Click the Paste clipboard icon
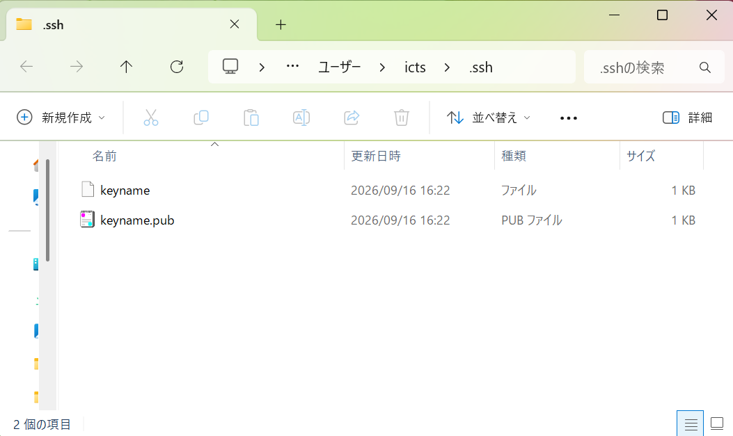The image size is (733, 436). [251, 118]
